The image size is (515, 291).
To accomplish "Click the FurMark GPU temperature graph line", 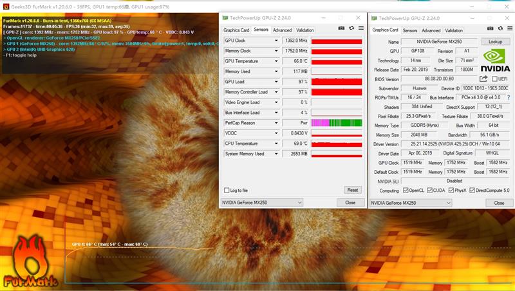I will [141, 249].
